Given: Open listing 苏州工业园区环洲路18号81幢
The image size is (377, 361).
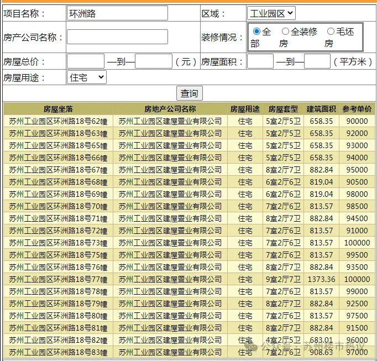Looking at the screenshot, I should (58, 328).
